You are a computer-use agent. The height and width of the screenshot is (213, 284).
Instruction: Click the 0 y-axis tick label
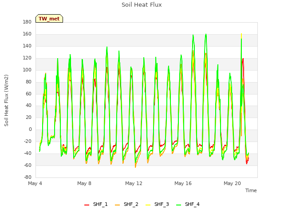[30, 129]
